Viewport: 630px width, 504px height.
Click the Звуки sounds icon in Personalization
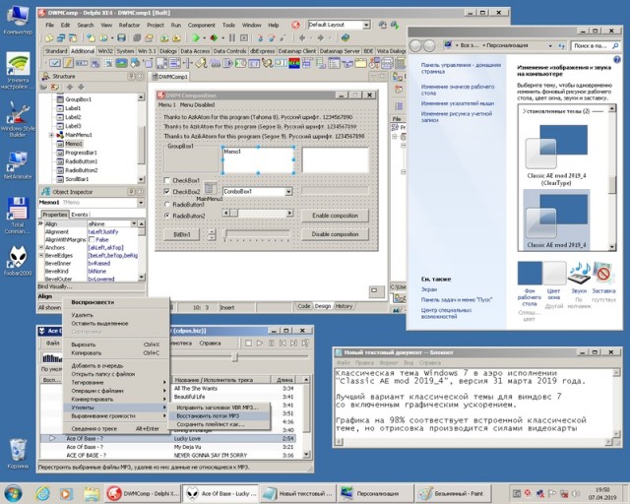click(x=579, y=274)
